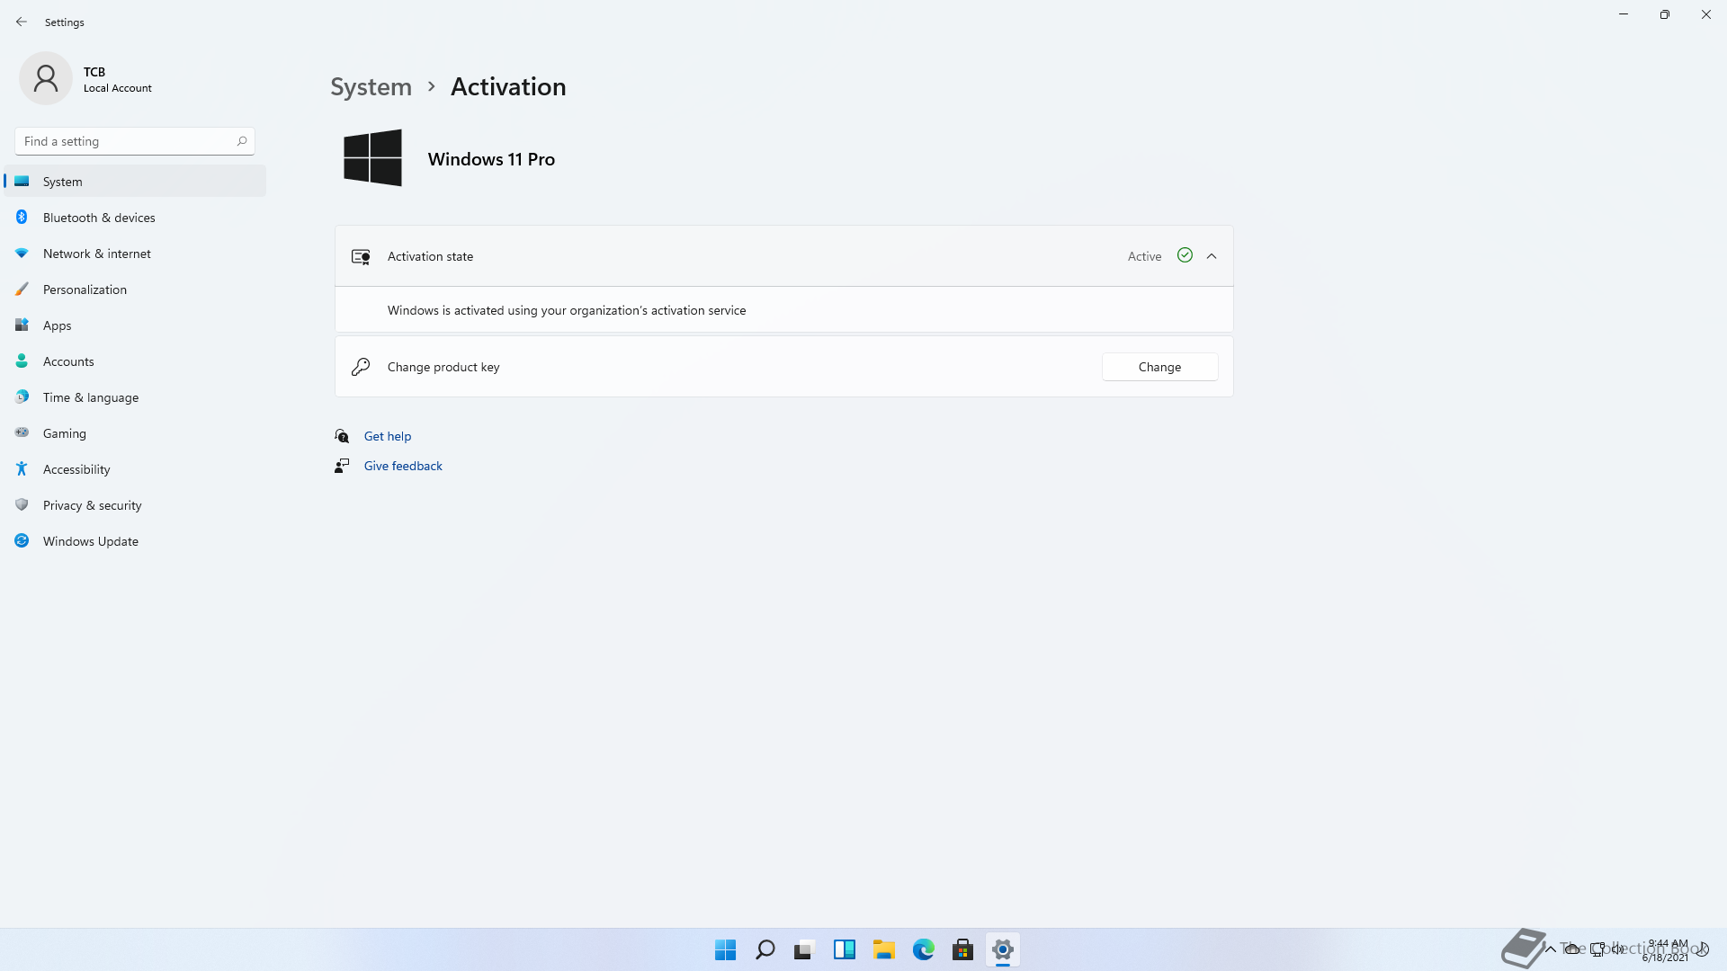Click the search magnifier in settings field
Screen dimensions: 1727x971
tap(242, 141)
